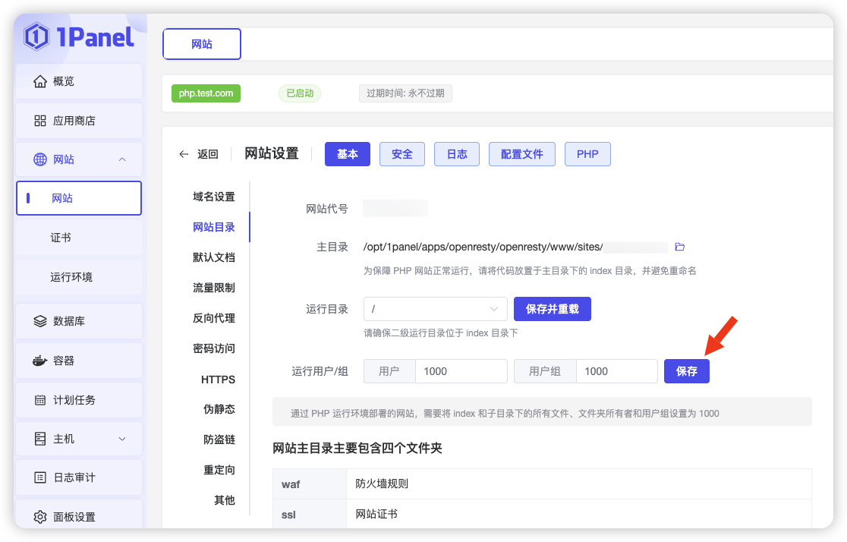847x542 pixels.
Task: Click 返回 to go back
Action: coord(207,154)
